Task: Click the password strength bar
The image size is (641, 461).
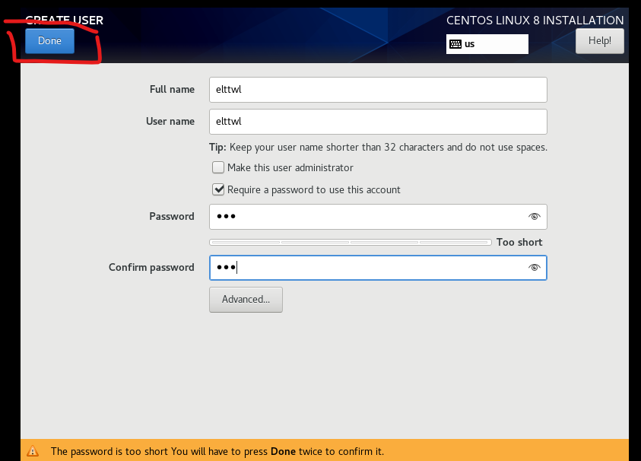Action: pos(351,243)
